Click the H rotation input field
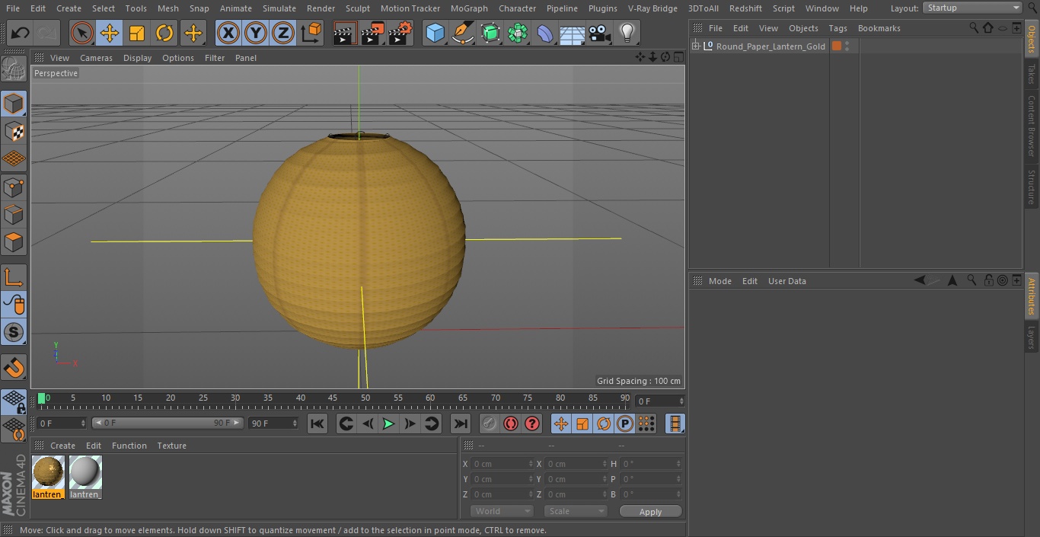The height and width of the screenshot is (537, 1040). coord(651,464)
